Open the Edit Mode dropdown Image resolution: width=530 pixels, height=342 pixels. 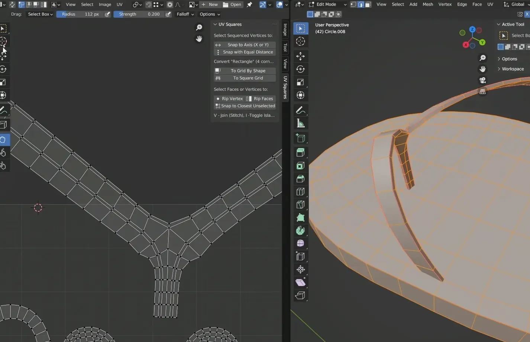pyautogui.click(x=327, y=4)
